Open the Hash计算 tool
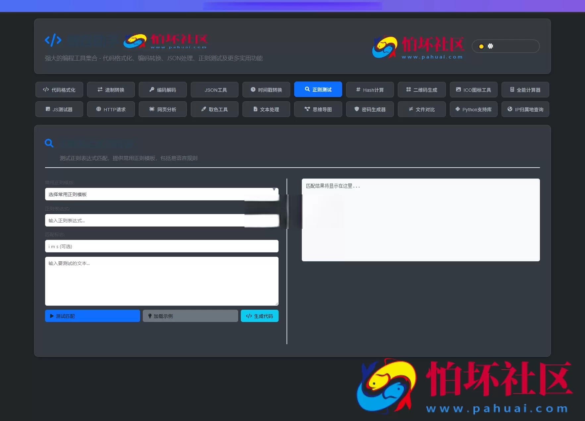Image resolution: width=585 pixels, height=421 pixels. pos(369,89)
